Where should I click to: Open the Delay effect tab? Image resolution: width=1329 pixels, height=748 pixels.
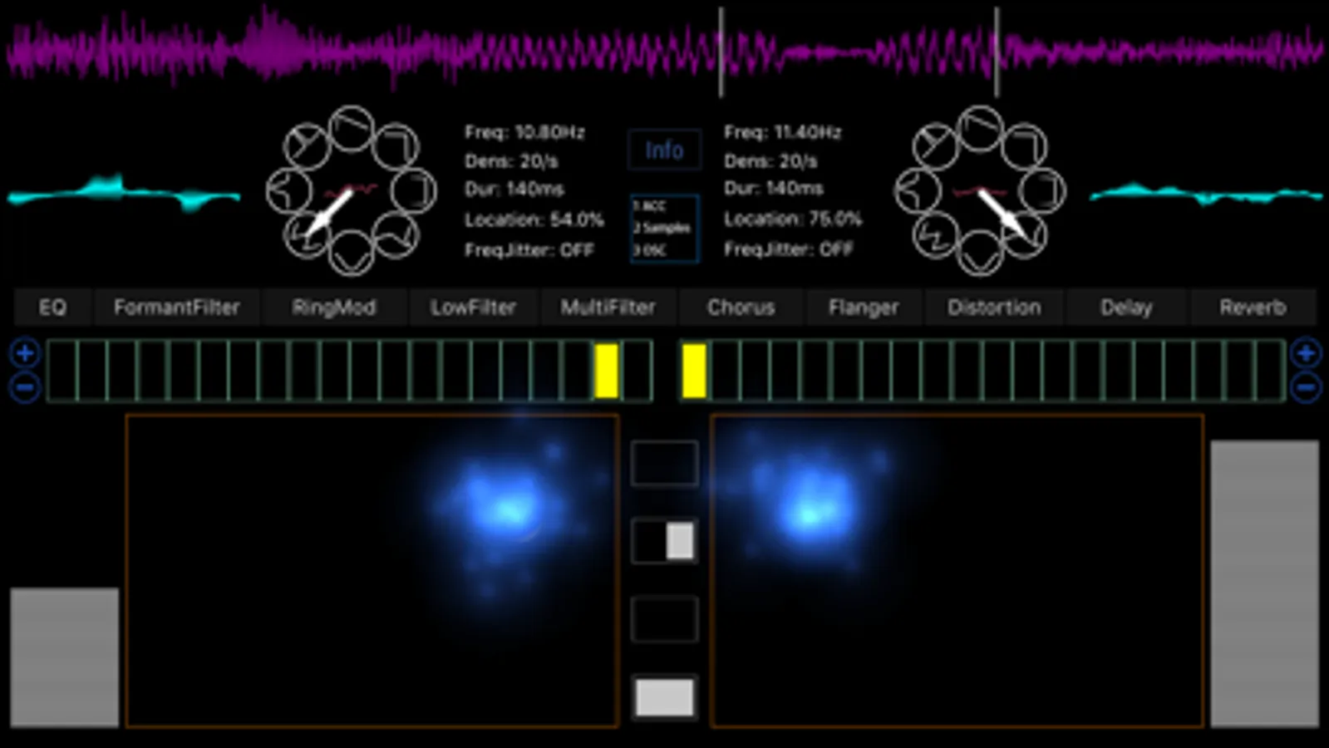(1126, 308)
